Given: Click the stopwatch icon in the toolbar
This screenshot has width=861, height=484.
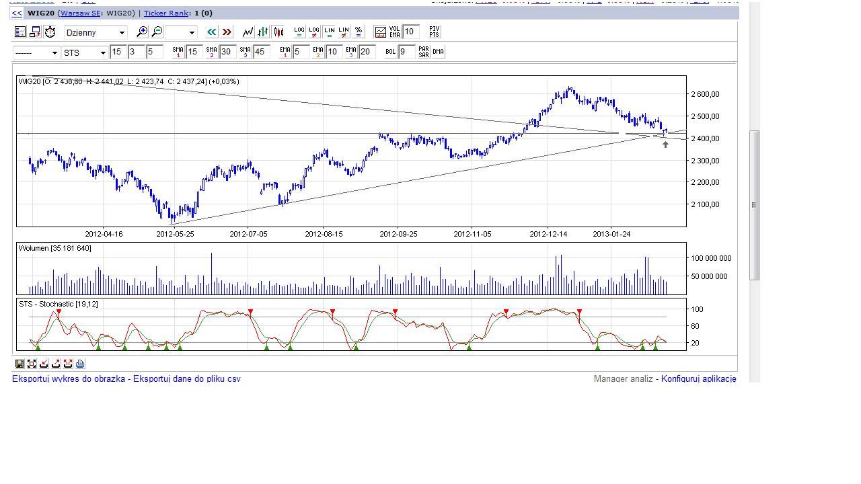Looking at the screenshot, I should pyautogui.click(x=50, y=32).
